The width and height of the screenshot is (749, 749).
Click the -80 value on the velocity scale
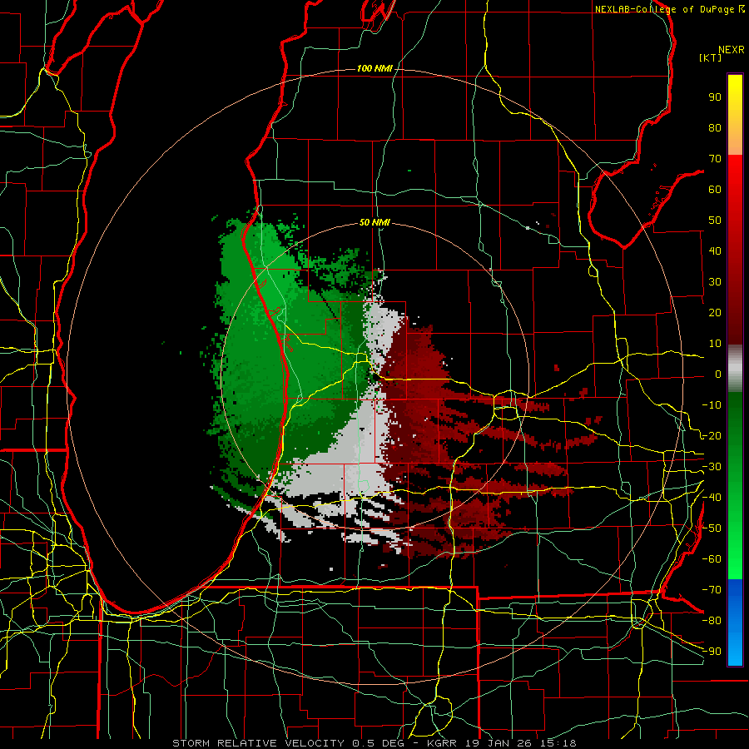tap(712, 621)
